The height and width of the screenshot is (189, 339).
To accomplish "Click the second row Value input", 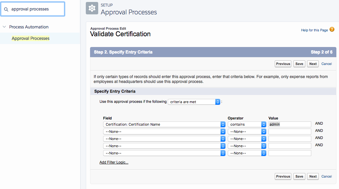I will point(290,132).
